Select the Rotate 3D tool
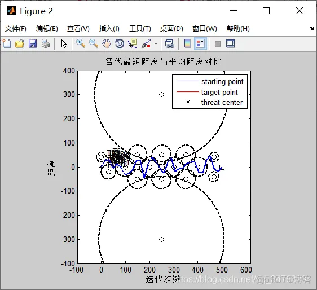Image resolution: width=317 pixels, height=290 pixels. [x=120, y=43]
